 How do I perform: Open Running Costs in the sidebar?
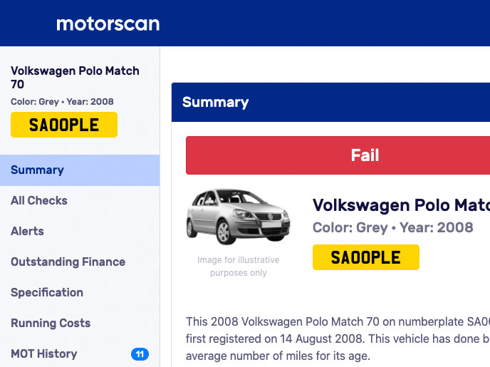pyautogui.click(x=51, y=323)
